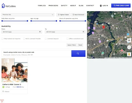Open the map layers grid icon

129,40
